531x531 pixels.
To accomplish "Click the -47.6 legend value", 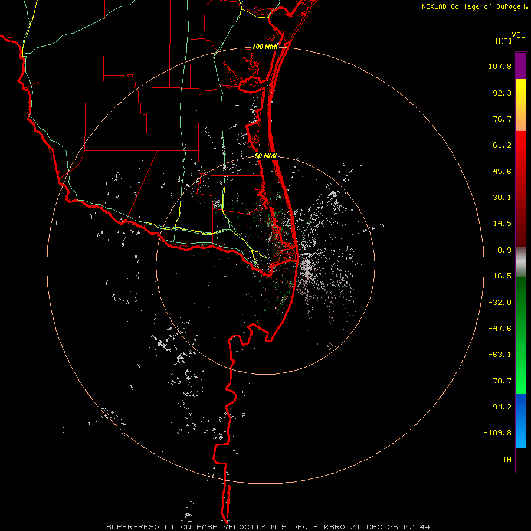I will (500, 329).
